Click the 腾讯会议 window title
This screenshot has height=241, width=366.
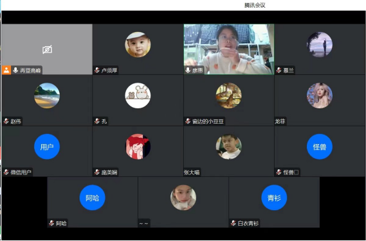pos(255,5)
